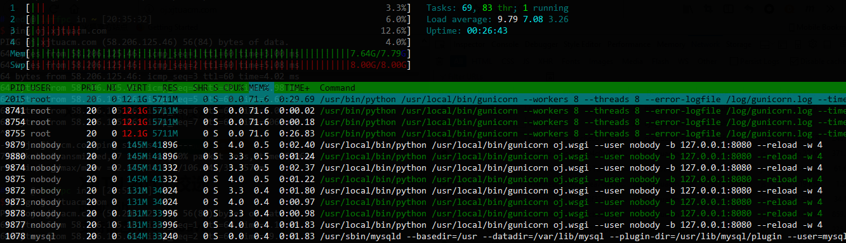Select the highlighted process row with PID 2015
Image resolution: width=846 pixels, height=243 pixels.
pos(423,99)
